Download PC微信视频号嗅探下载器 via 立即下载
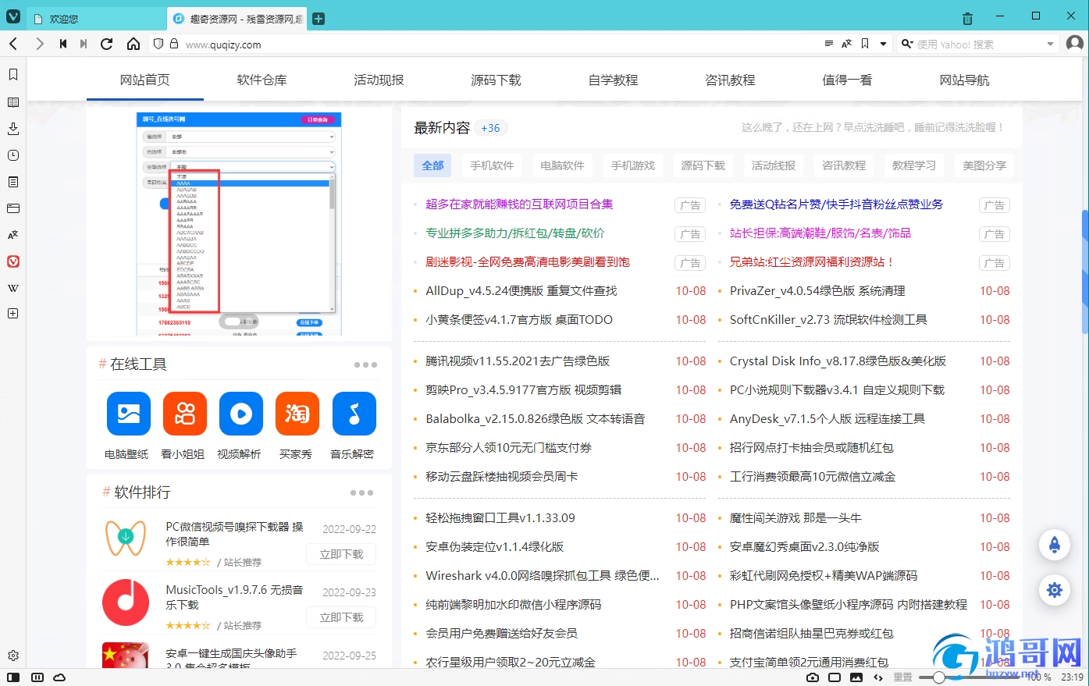 [x=341, y=554]
